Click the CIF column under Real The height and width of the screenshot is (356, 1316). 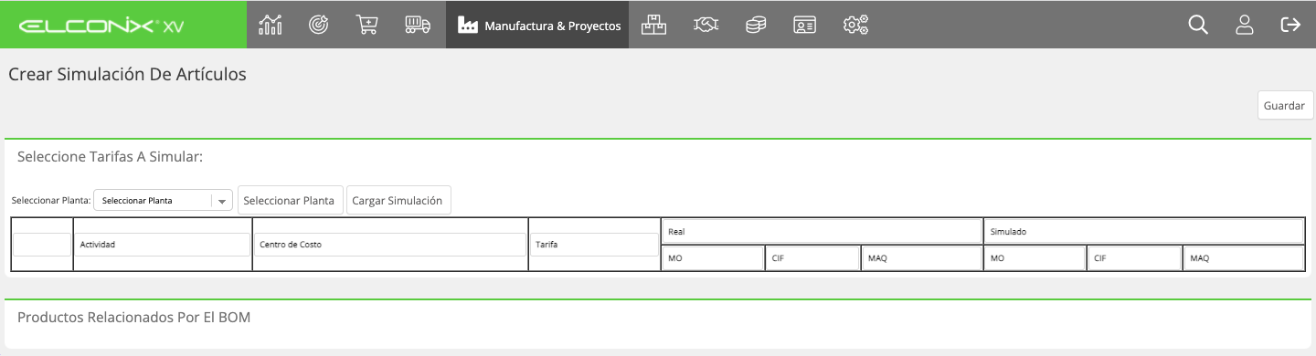point(812,258)
